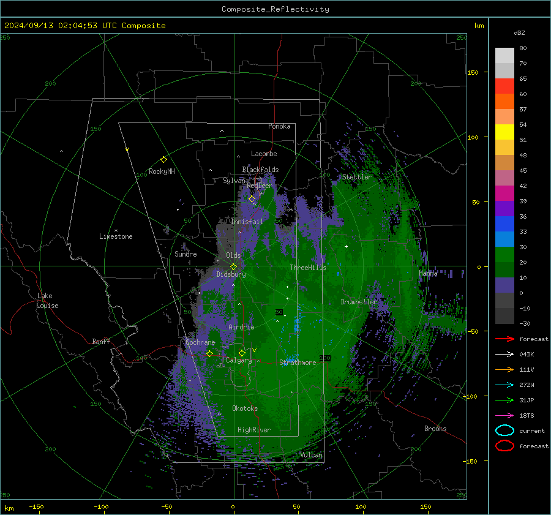Select the blue 33–36 dBZ swatch
Screen dimensions: 551x515
point(504,224)
